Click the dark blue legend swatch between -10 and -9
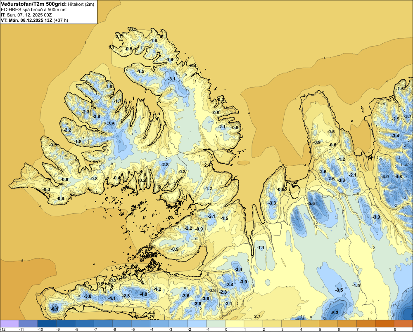Screen dimensions: 413x332 tap(47, 323)
